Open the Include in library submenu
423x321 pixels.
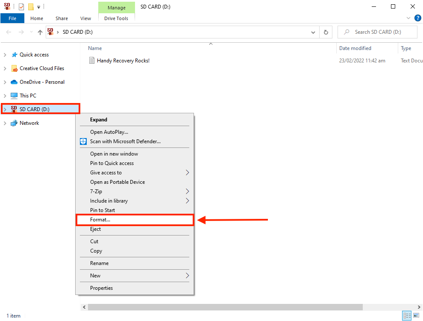(135, 201)
